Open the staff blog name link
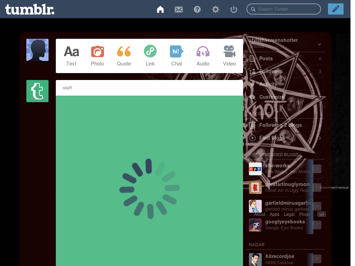Screen dimensions: 355x266 [x=67, y=88]
